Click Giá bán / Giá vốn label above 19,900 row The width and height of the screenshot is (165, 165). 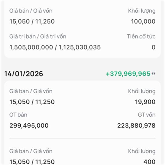click(31, 91)
